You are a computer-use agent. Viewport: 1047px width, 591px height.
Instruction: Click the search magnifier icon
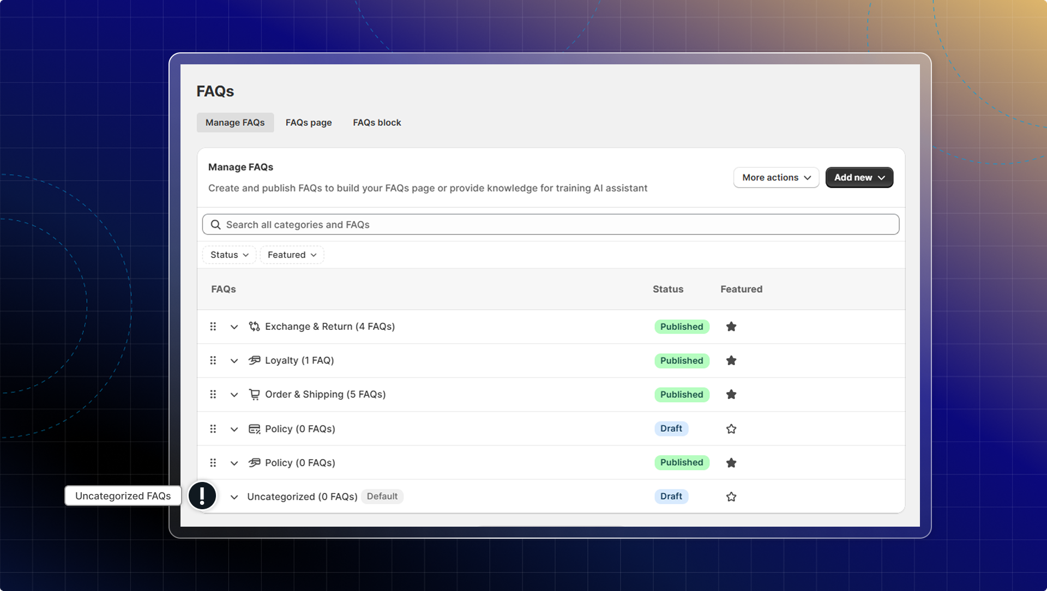216,225
